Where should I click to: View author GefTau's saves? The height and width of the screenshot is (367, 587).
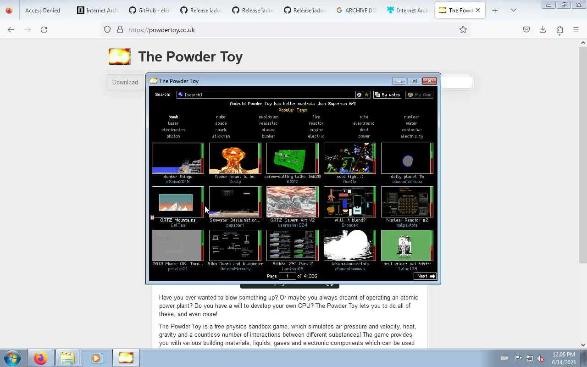click(x=177, y=225)
